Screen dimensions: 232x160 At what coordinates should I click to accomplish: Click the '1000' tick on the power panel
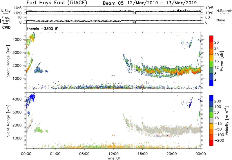tap(17, 78)
